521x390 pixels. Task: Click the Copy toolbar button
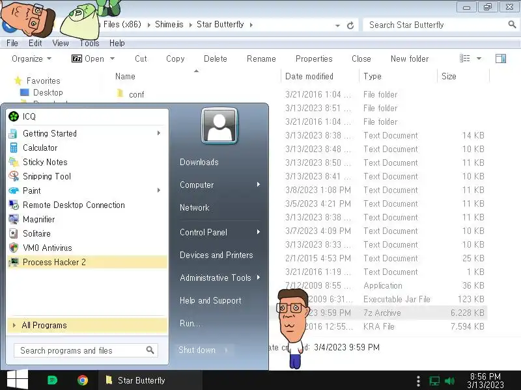point(175,58)
